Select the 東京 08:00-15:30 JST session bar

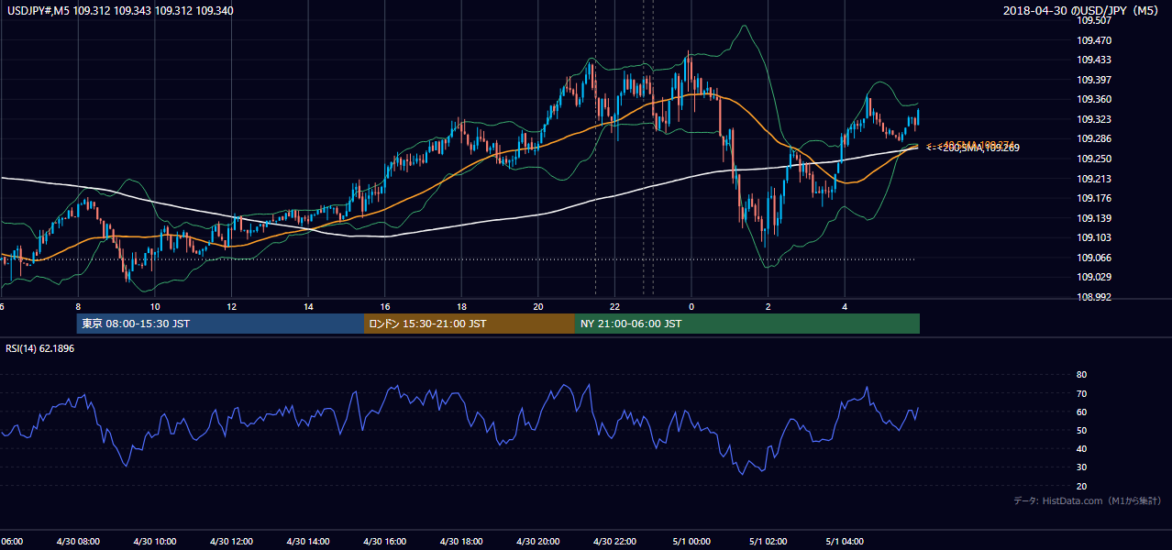click(220, 324)
